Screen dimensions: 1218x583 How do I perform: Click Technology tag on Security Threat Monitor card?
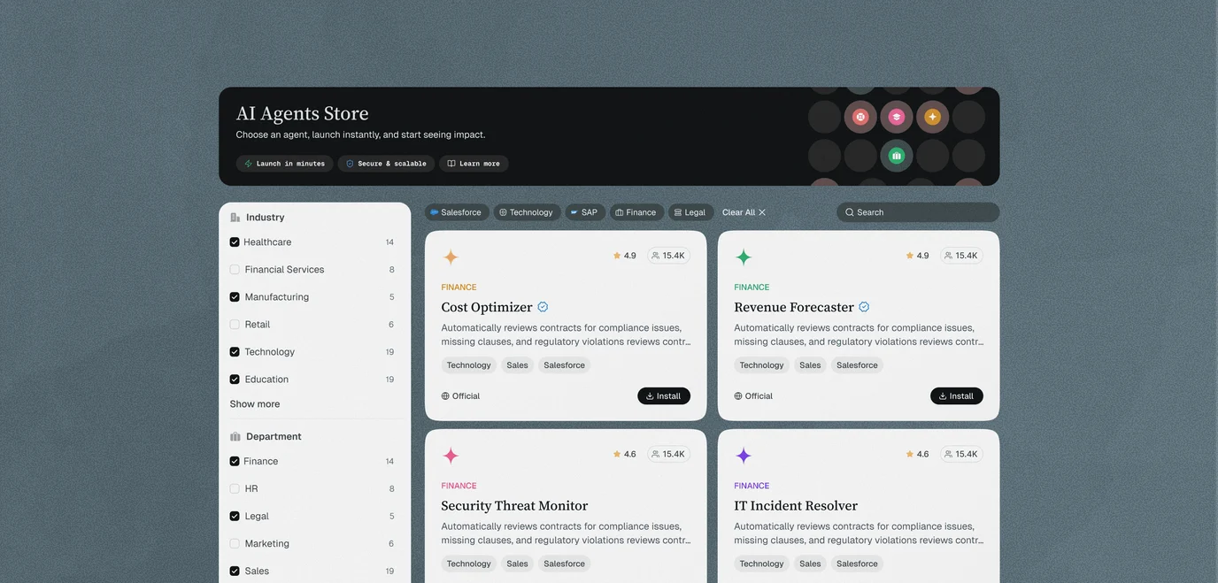(469, 564)
